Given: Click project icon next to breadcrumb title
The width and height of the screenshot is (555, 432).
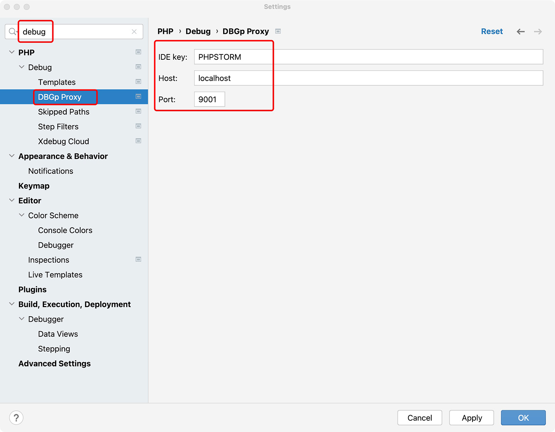Looking at the screenshot, I should pos(278,31).
